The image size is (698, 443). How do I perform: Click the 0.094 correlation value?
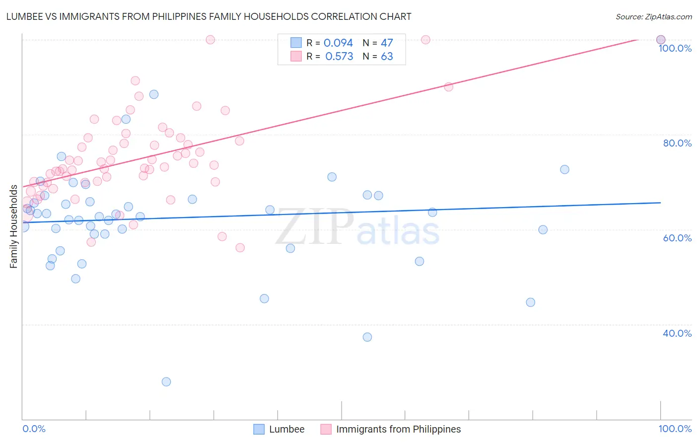coord(338,43)
